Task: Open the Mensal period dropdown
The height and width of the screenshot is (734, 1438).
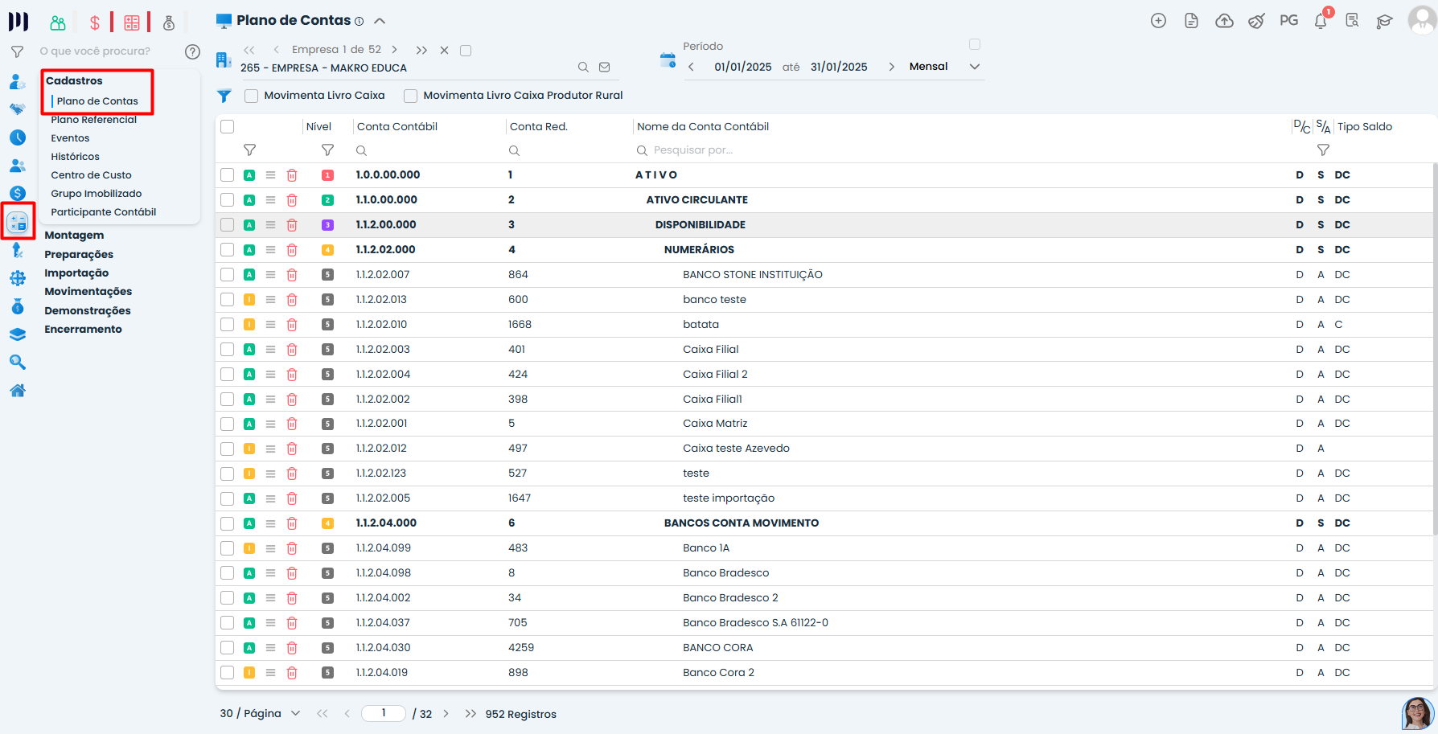Action: point(975,67)
